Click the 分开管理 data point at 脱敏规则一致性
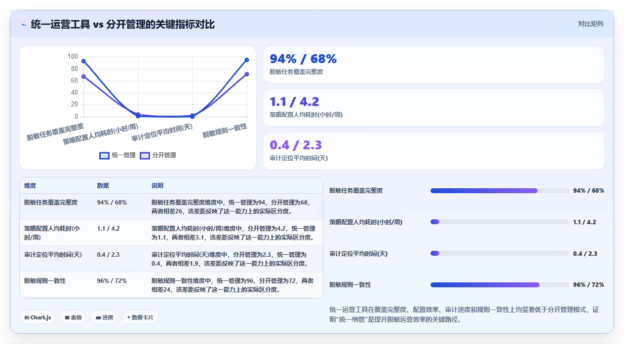 [x=246, y=74]
